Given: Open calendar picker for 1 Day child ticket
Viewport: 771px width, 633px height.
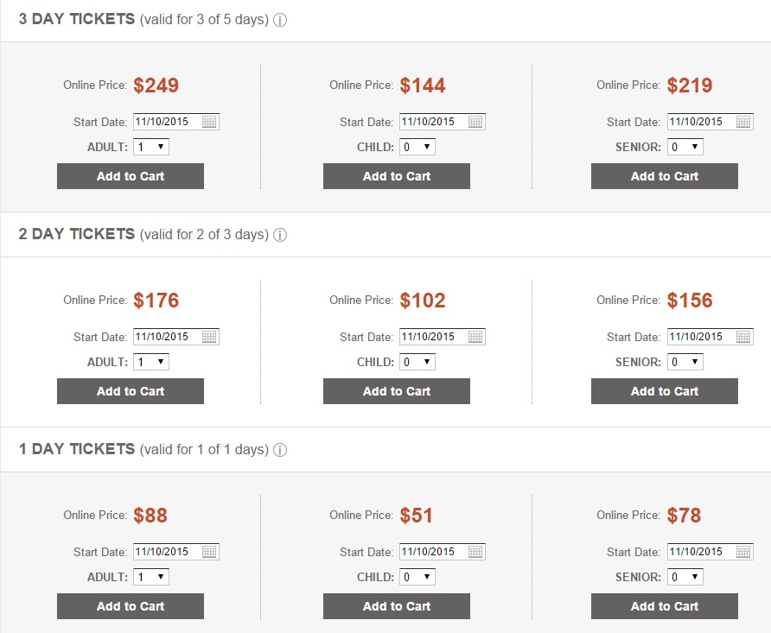Looking at the screenshot, I should (x=475, y=552).
